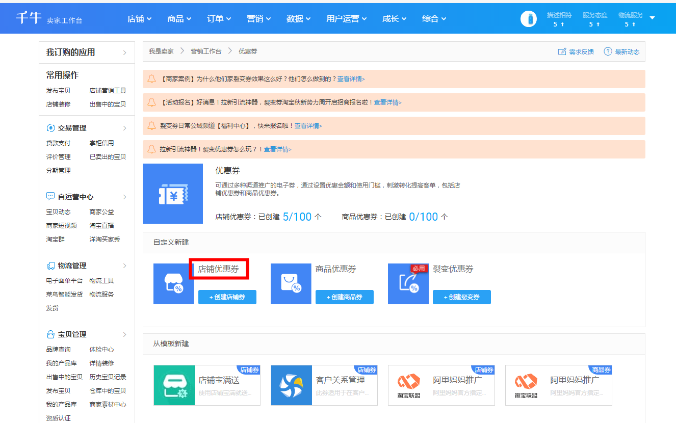Screen dimensions: 676x423
Task: Open 仓库中的宝贝 in sidebar
Action: point(108,391)
